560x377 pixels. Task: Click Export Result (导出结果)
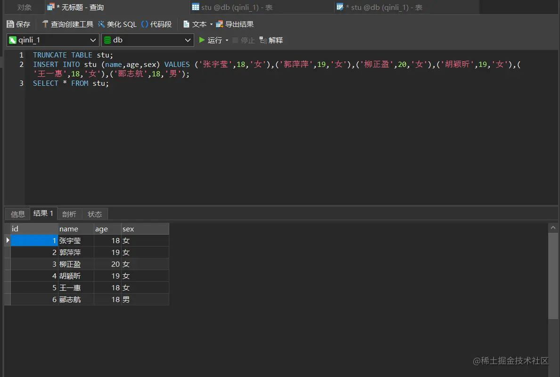coord(235,25)
